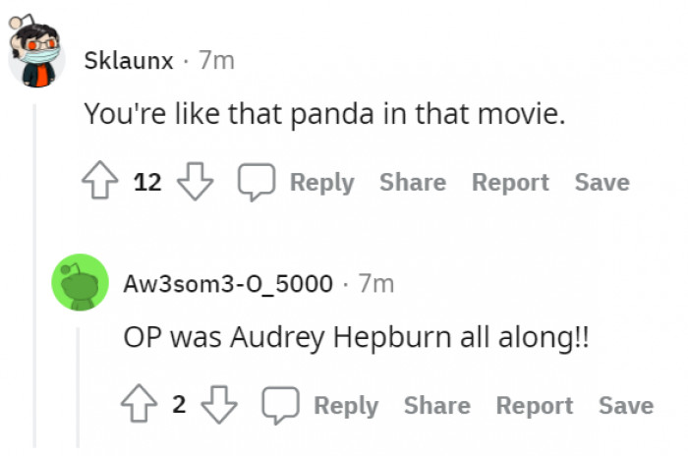This screenshot has height=456, width=688.
Task: Save the Audrey Hepburn reply
Action: 626,406
